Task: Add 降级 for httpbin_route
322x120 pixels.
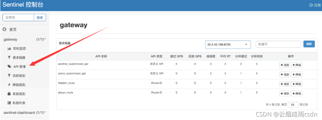Action: [x=297, y=84]
